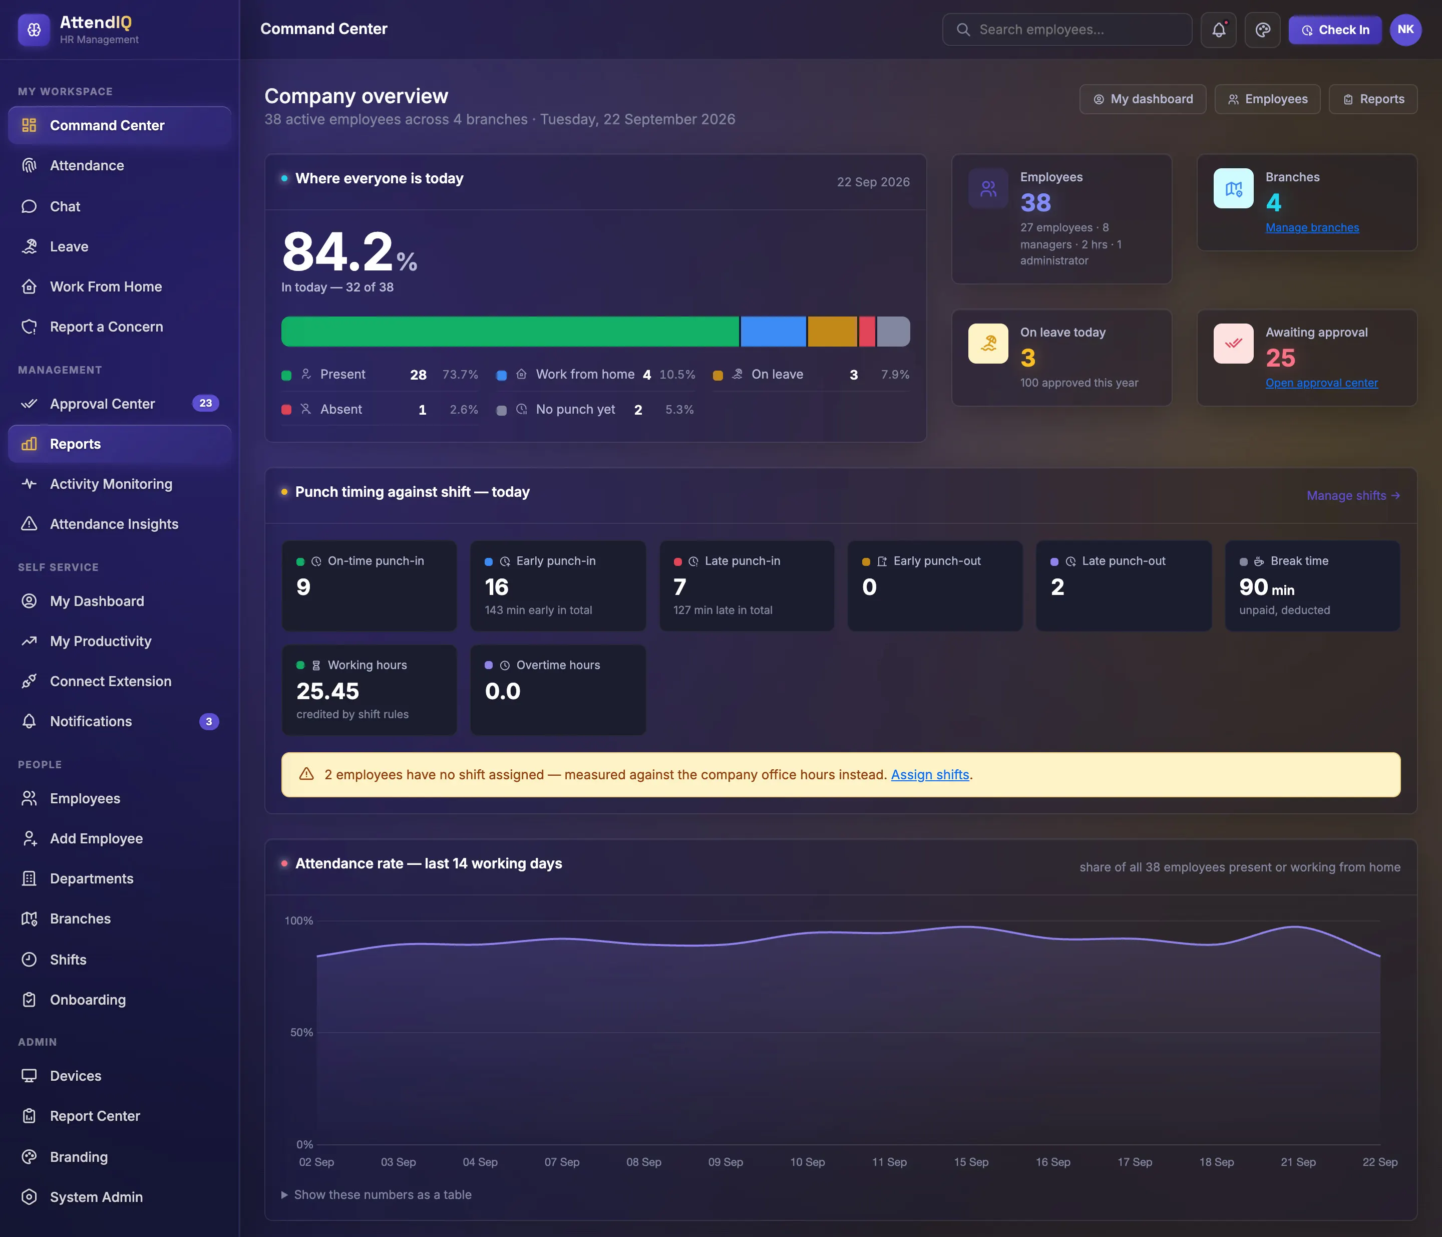Open Approval Center with 23 pending
Viewport: 1442px width, 1237px height.
[120, 404]
